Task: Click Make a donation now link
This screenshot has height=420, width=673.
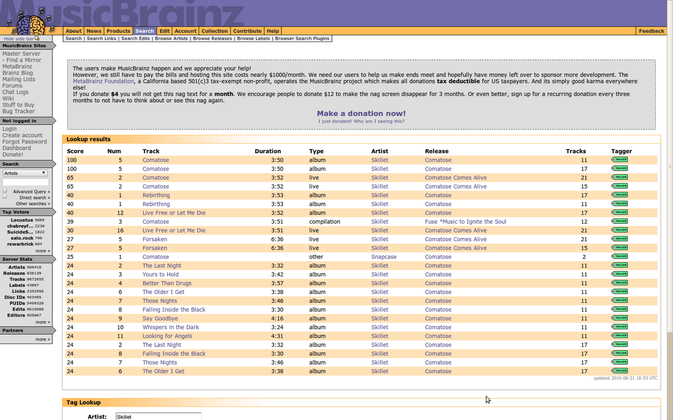Action: pos(361,113)
